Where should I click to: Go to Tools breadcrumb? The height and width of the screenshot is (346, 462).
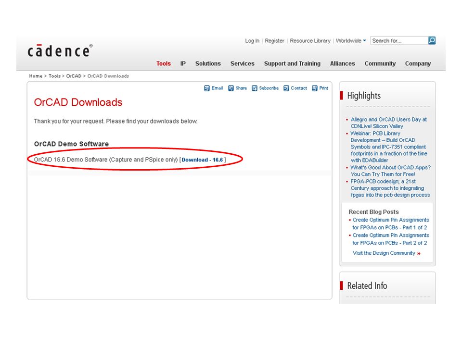pyautogui.click(x=54, y=76)
